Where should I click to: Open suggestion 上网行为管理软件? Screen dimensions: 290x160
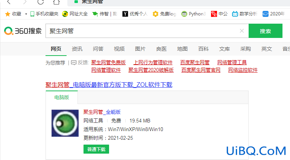coord(153,63)
